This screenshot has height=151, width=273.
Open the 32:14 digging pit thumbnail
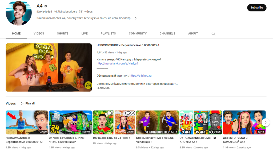[x=157, y=122]
